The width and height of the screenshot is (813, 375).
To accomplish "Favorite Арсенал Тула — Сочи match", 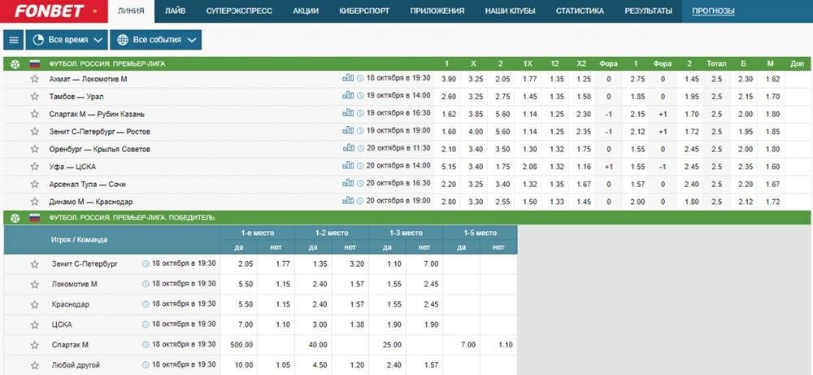I will coord(35,184).
